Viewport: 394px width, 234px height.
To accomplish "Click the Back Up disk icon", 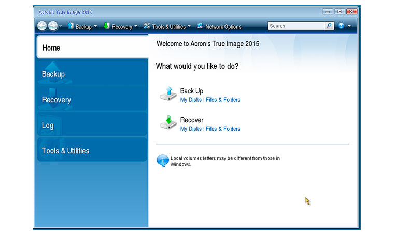I will coord(168,93).
